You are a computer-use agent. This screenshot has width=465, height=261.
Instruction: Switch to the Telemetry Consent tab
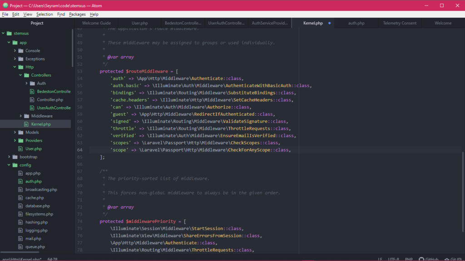click(399, 23)
